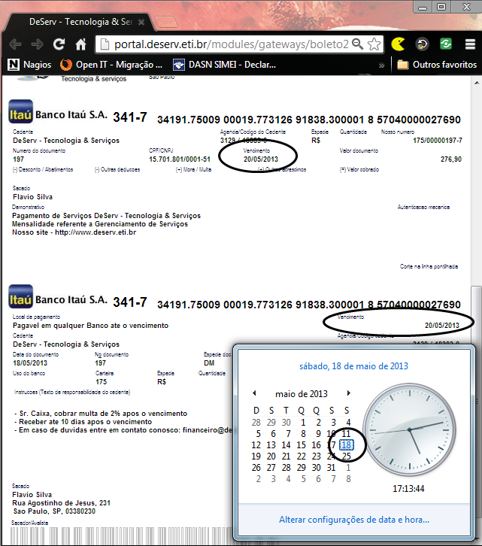Click the maio de 2013 calendar header
Image resolution: width=482 pixels, height=546 pixels.
(x=302, y=394)
